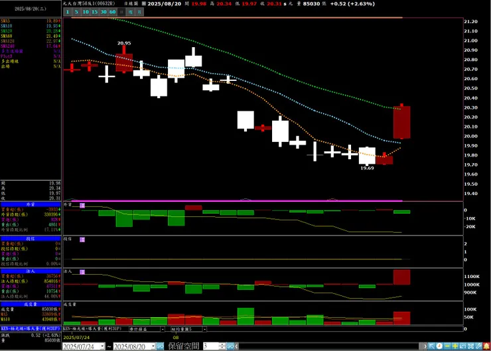
Task: Click the purple settings icon in 法人 panel
Action: (x=82, y=272)
